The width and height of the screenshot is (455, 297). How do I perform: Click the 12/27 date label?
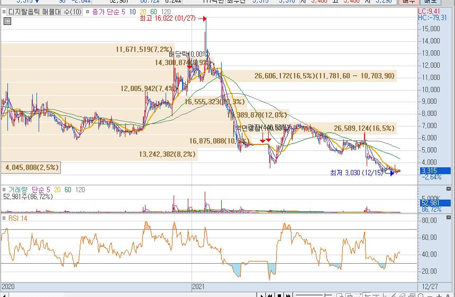(x=430, y=287)
